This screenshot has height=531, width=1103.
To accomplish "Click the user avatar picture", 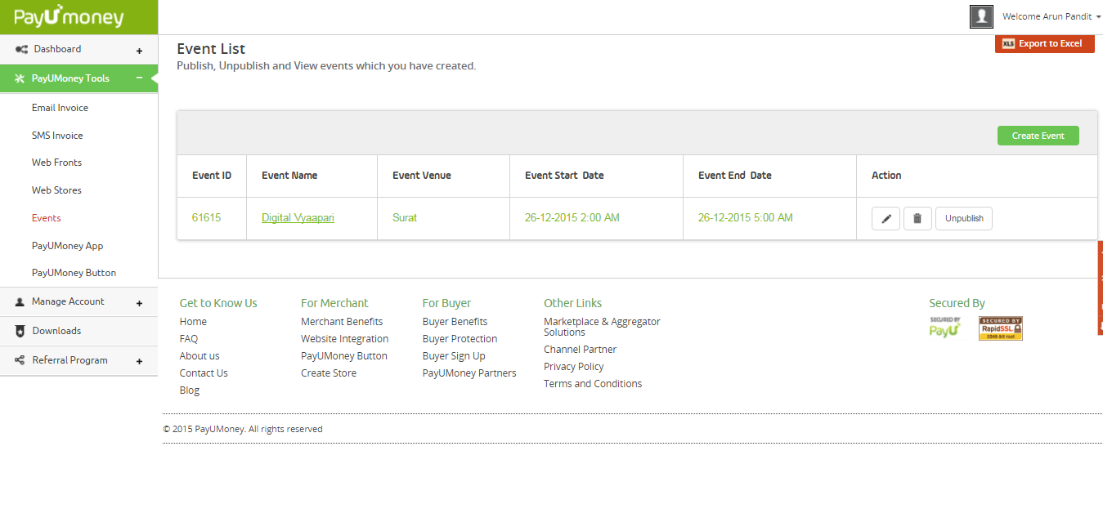I will (981, 16).
